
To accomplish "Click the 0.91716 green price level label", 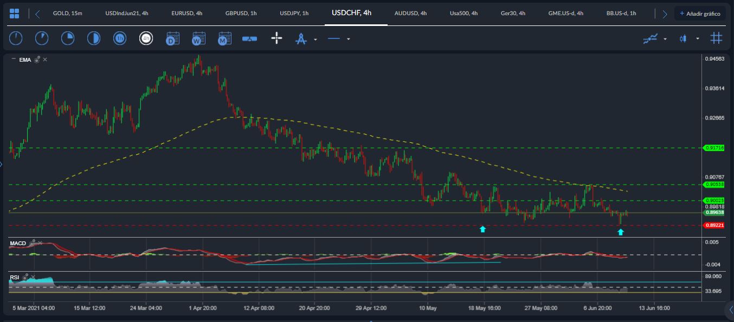I will [x=714, y=148].
